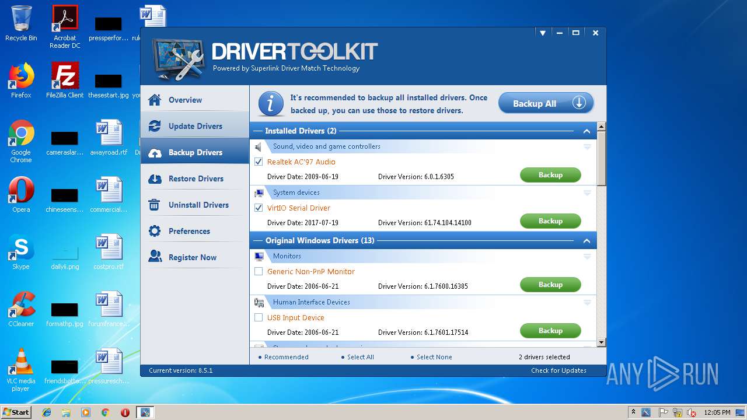
Task: Open Skype desktop shortcut
Action: coord(21,252)
